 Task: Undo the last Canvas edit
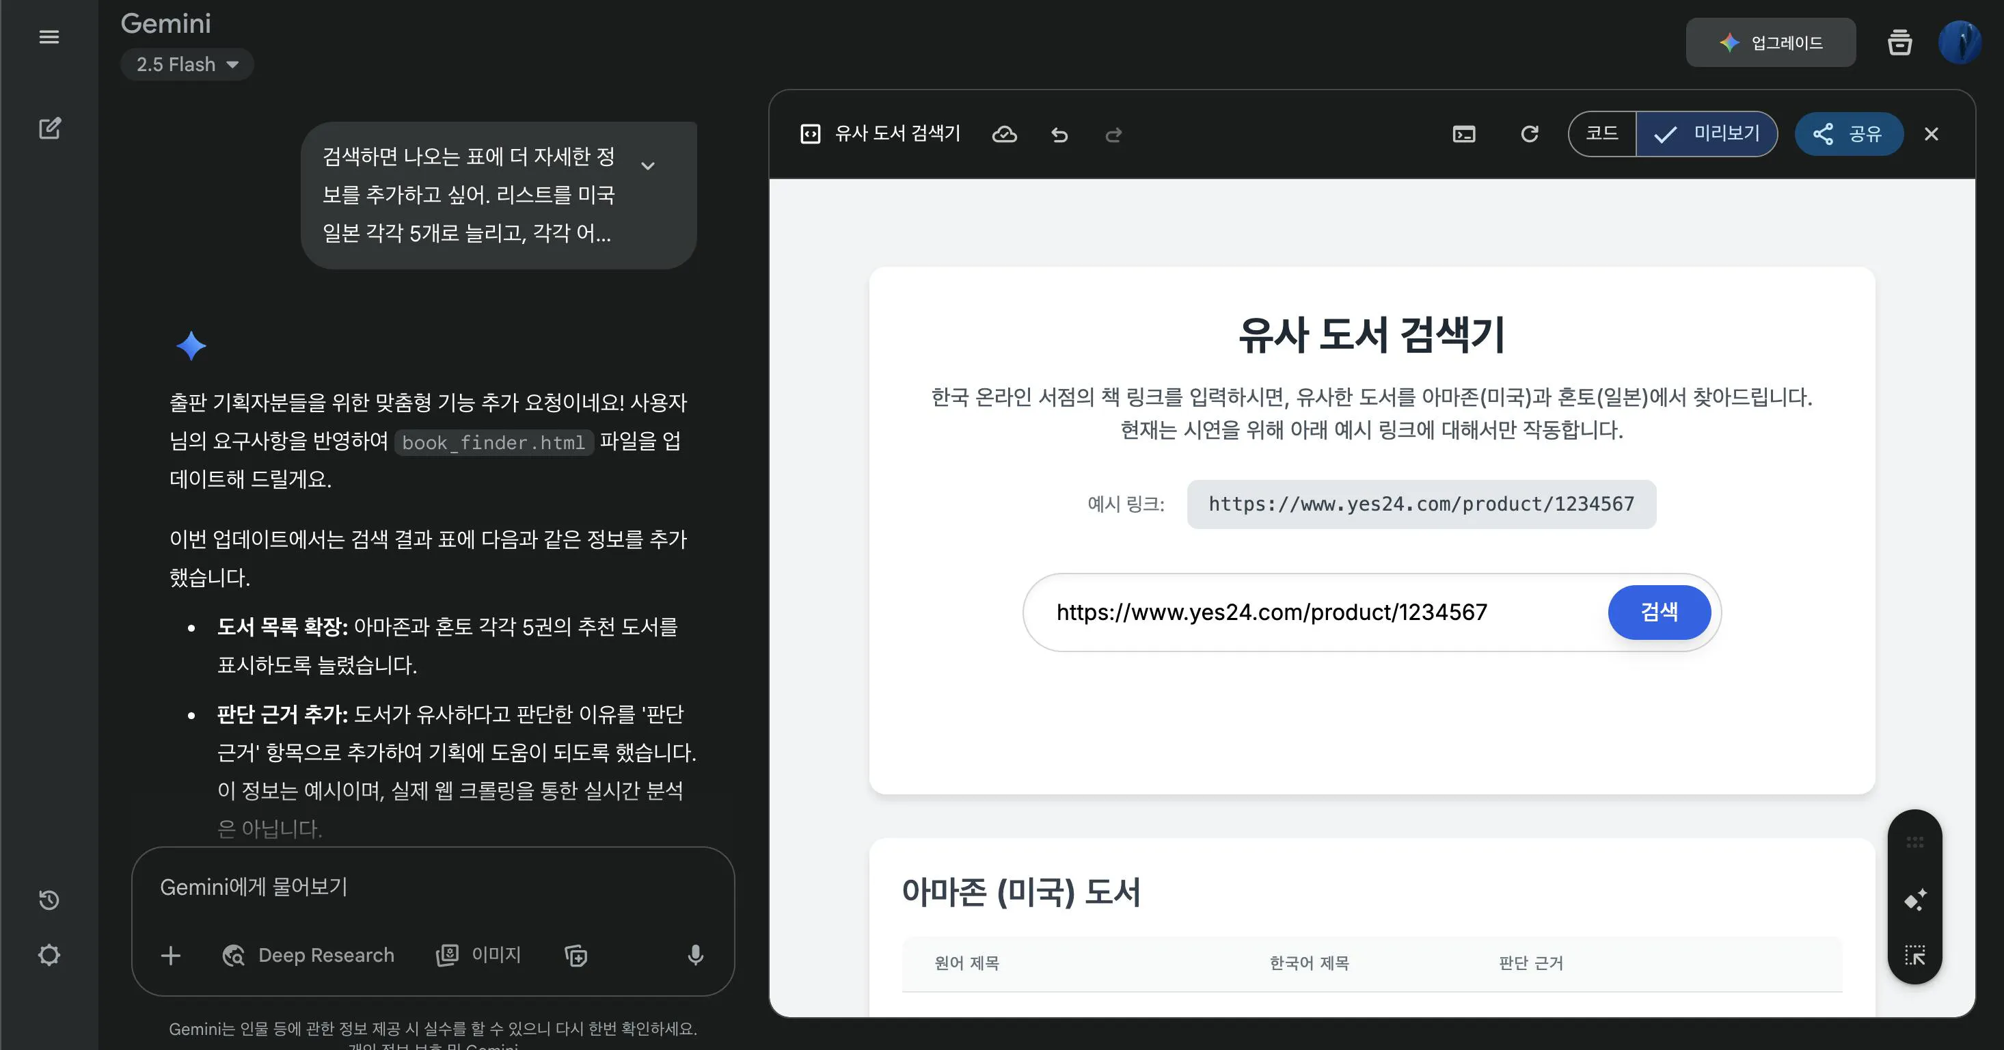(x=1059, y=134)
